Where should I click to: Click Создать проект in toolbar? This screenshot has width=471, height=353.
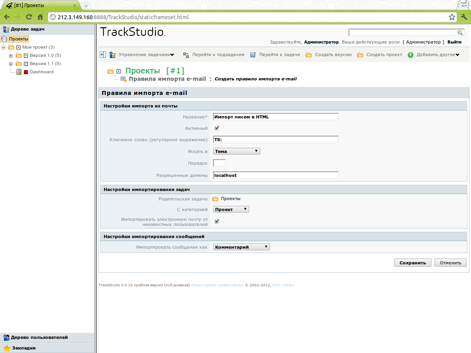384,55
